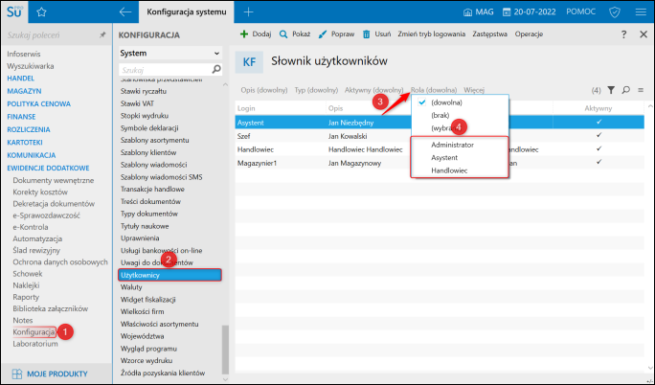Expand the Więcej filters

pyautogui.click(x=474, y=90)
